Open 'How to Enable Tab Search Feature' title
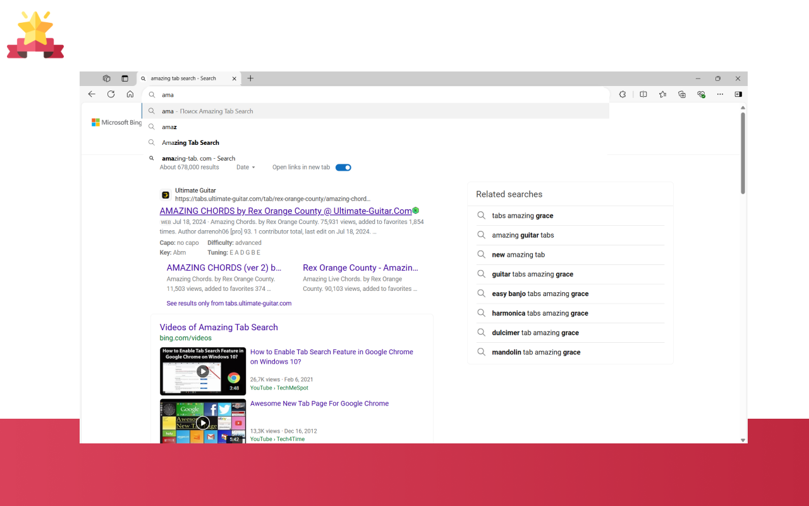Image resolution: width=809 pixels, height=506 pixels. (332, 357)
